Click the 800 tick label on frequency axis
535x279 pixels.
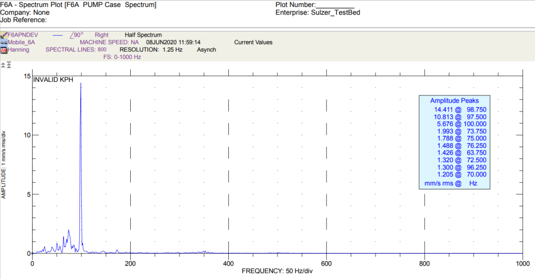[x=425, y=264]
